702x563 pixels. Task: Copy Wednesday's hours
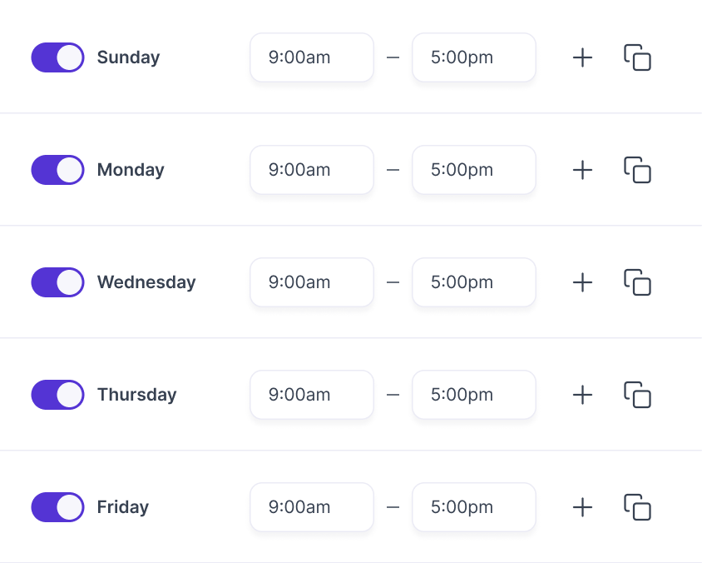(x=637, y=282)
